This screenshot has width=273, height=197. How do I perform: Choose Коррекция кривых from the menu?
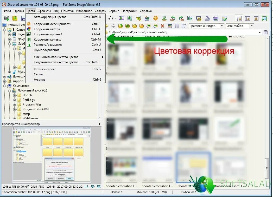click(x=66, y=40)
